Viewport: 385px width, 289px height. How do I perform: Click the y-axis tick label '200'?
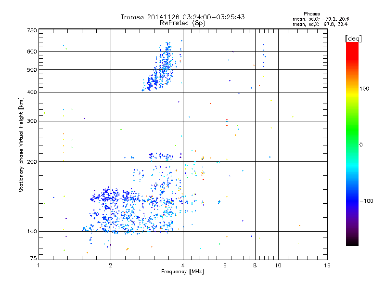[32, 162]
